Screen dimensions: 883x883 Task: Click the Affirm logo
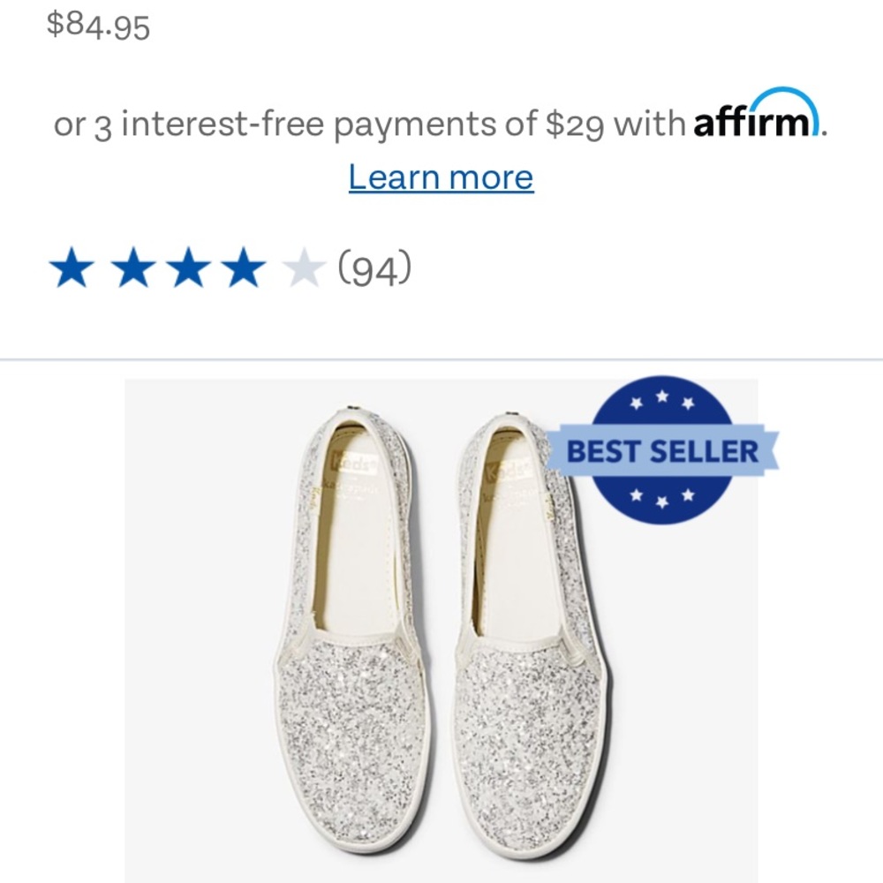(x=754, y=119)
